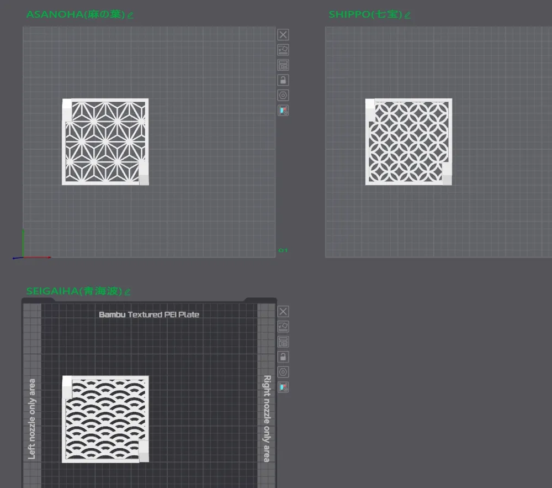Open plate settings for the SEIGAIHA plate
The width and height of the screenshot is (552, 488).
283,372
